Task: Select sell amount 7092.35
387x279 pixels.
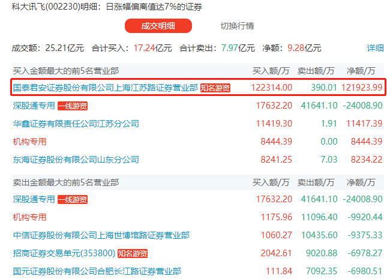Action: click(322, 271)
